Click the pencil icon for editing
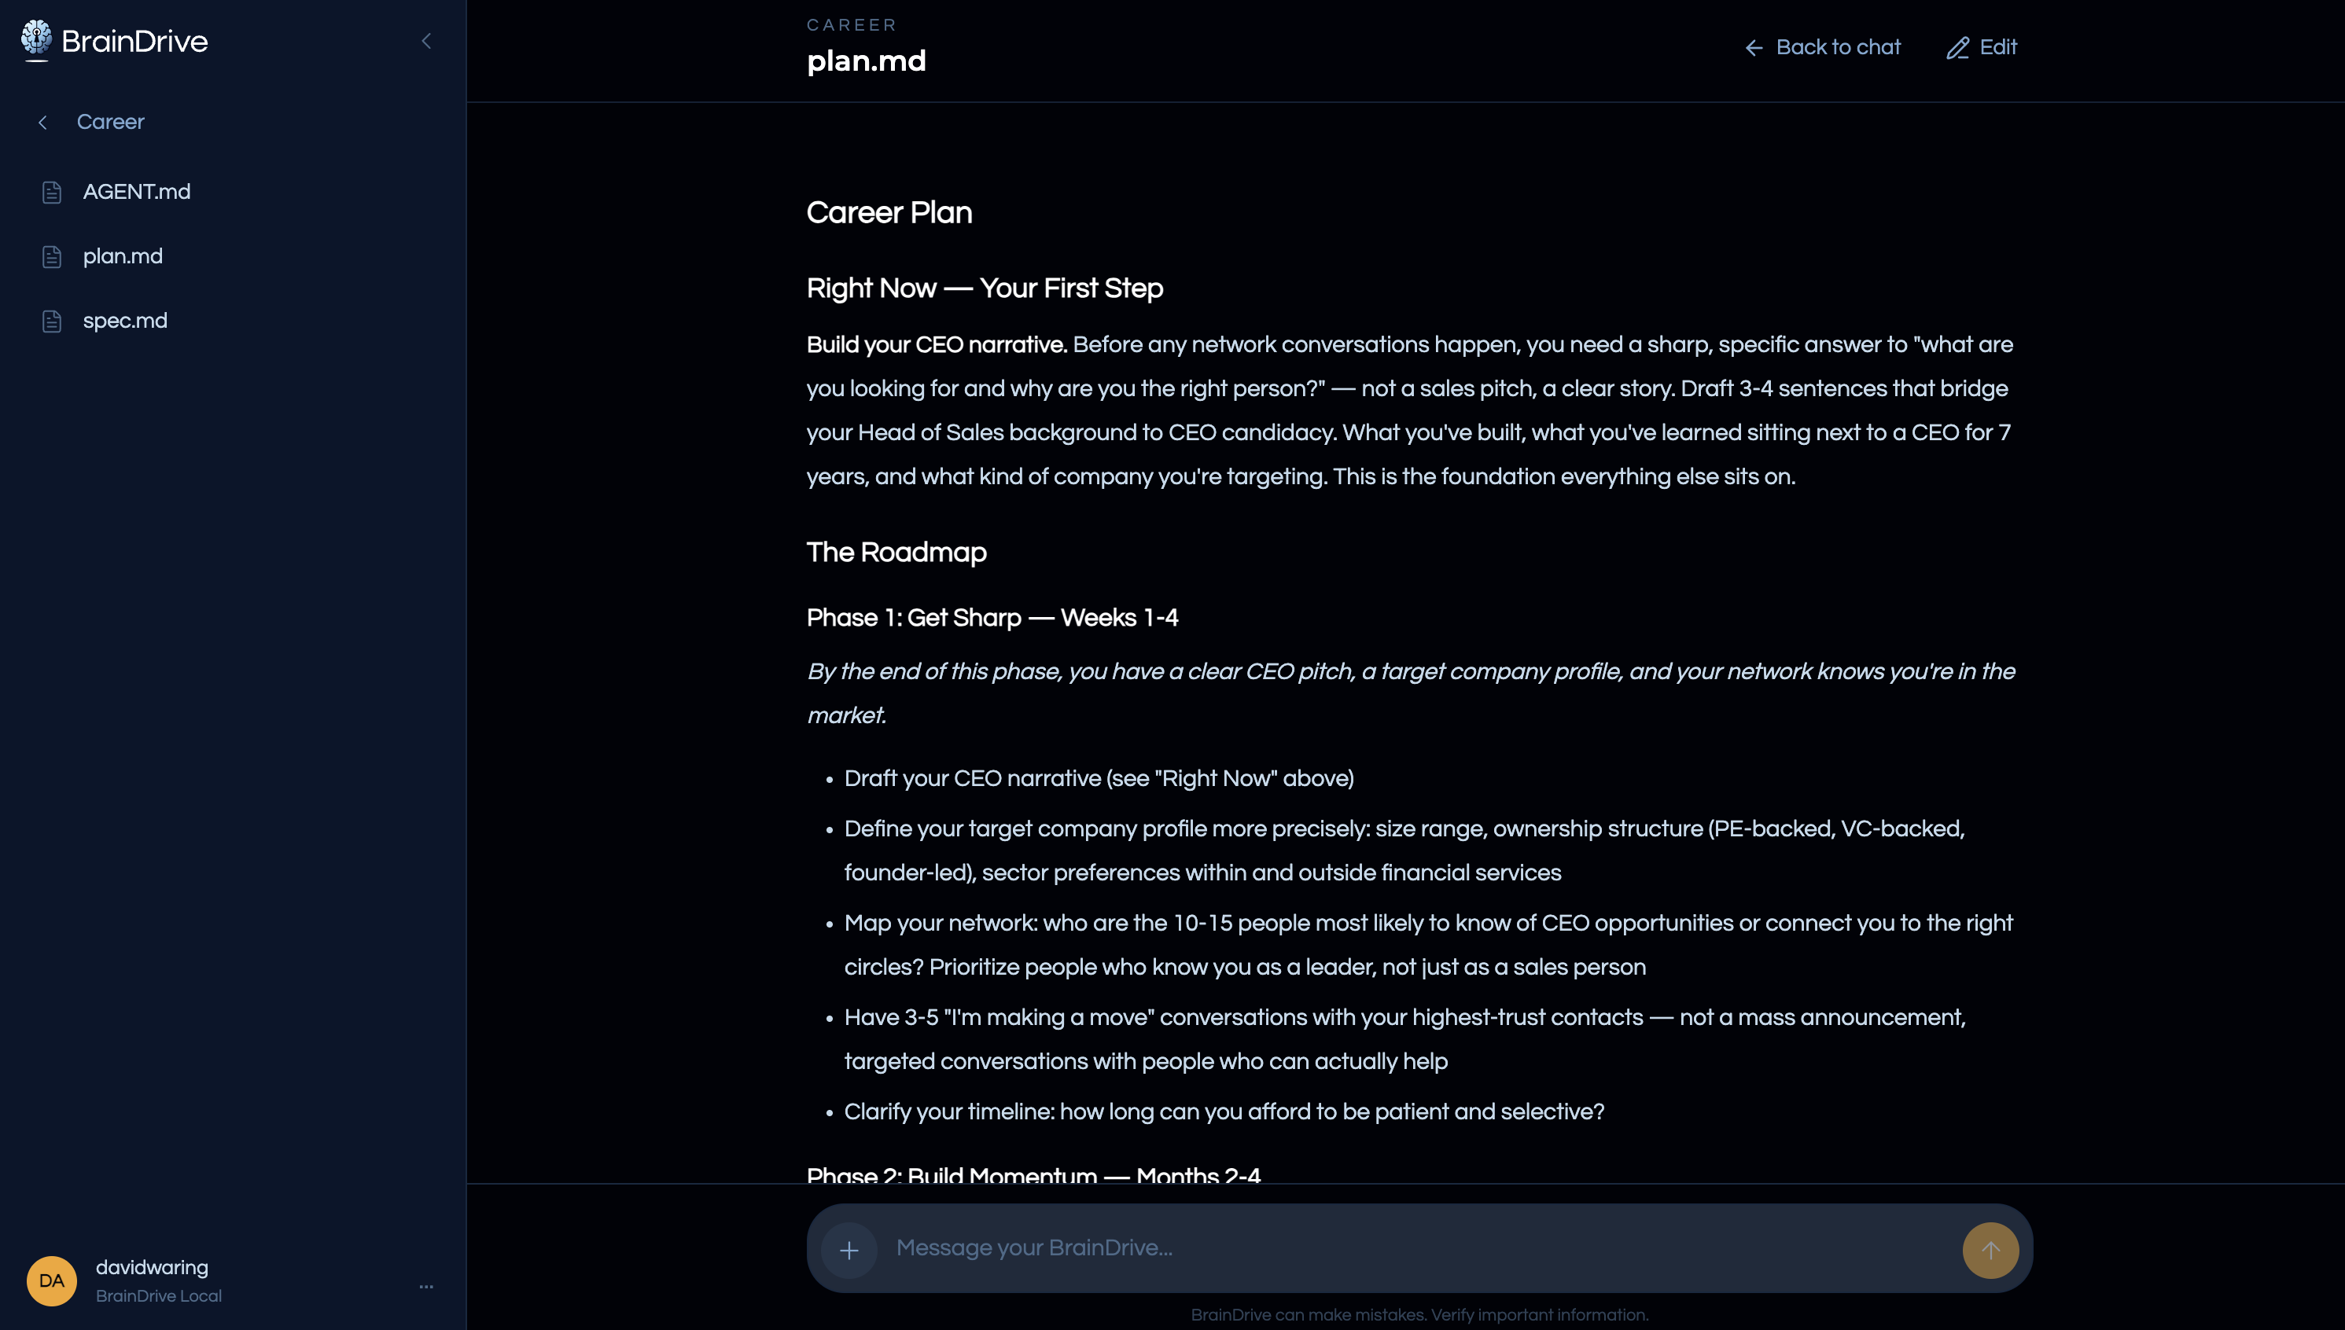Image resolution: width=2345 pixels, height=1330 pixels. pos(1957,49)
